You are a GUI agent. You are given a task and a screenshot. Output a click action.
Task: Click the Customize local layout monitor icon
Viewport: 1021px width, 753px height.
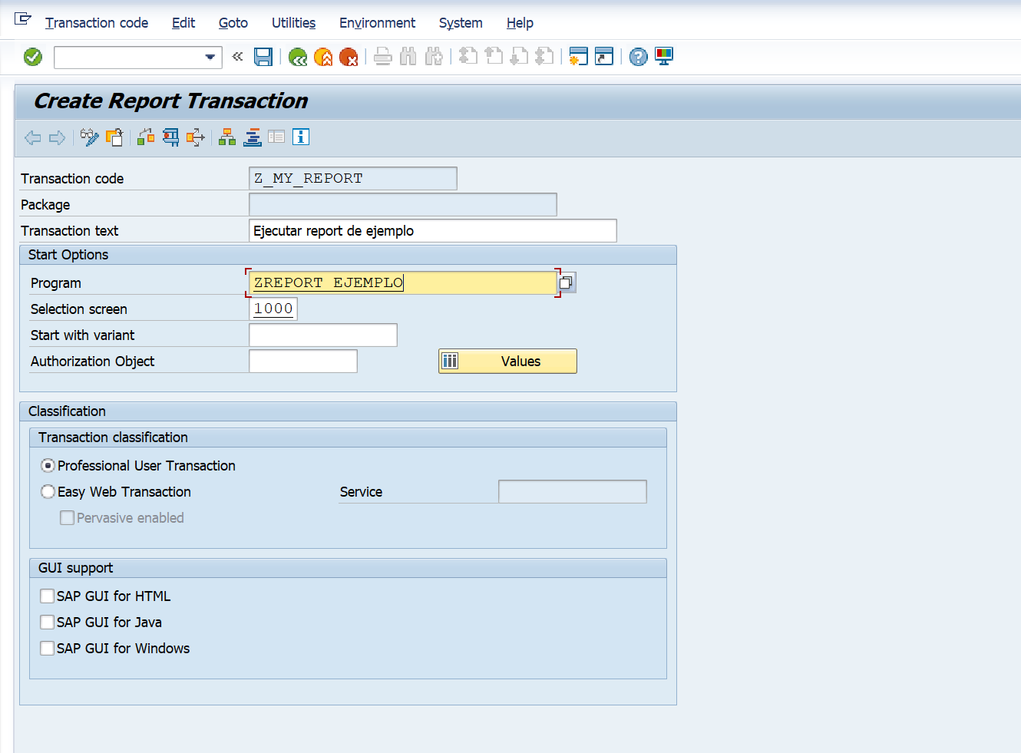tap(664, 57)
